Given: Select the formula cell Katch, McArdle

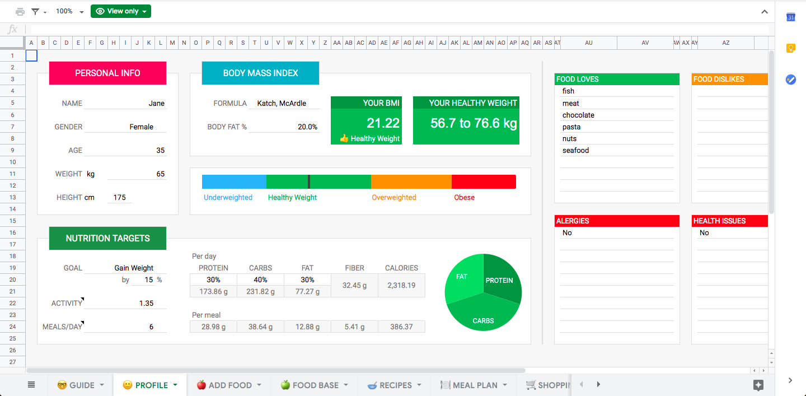Looking at the screenshot, I should point(284,103).
